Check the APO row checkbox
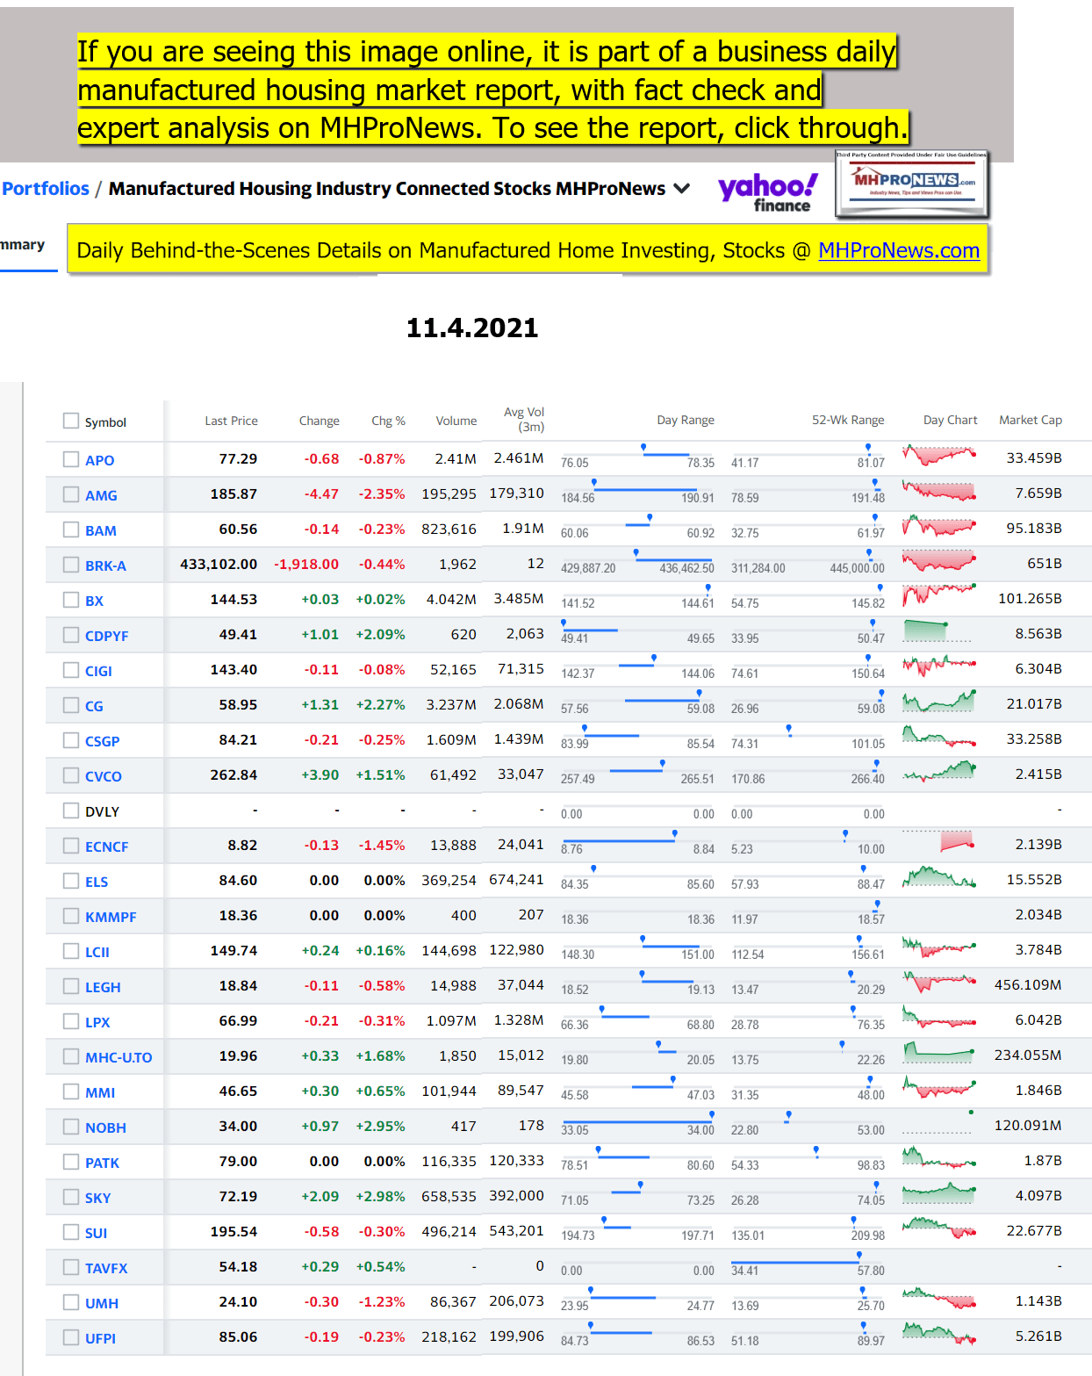Image resolution: width=1092 pixels, height=1376 pixels. click(71, 458)
